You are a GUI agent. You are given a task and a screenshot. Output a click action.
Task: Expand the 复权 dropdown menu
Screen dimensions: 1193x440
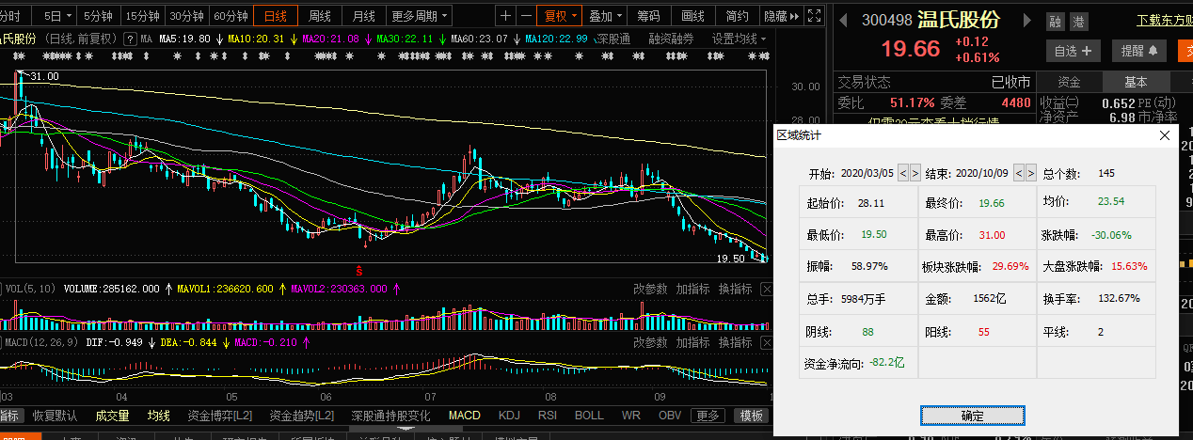(558, 16)
